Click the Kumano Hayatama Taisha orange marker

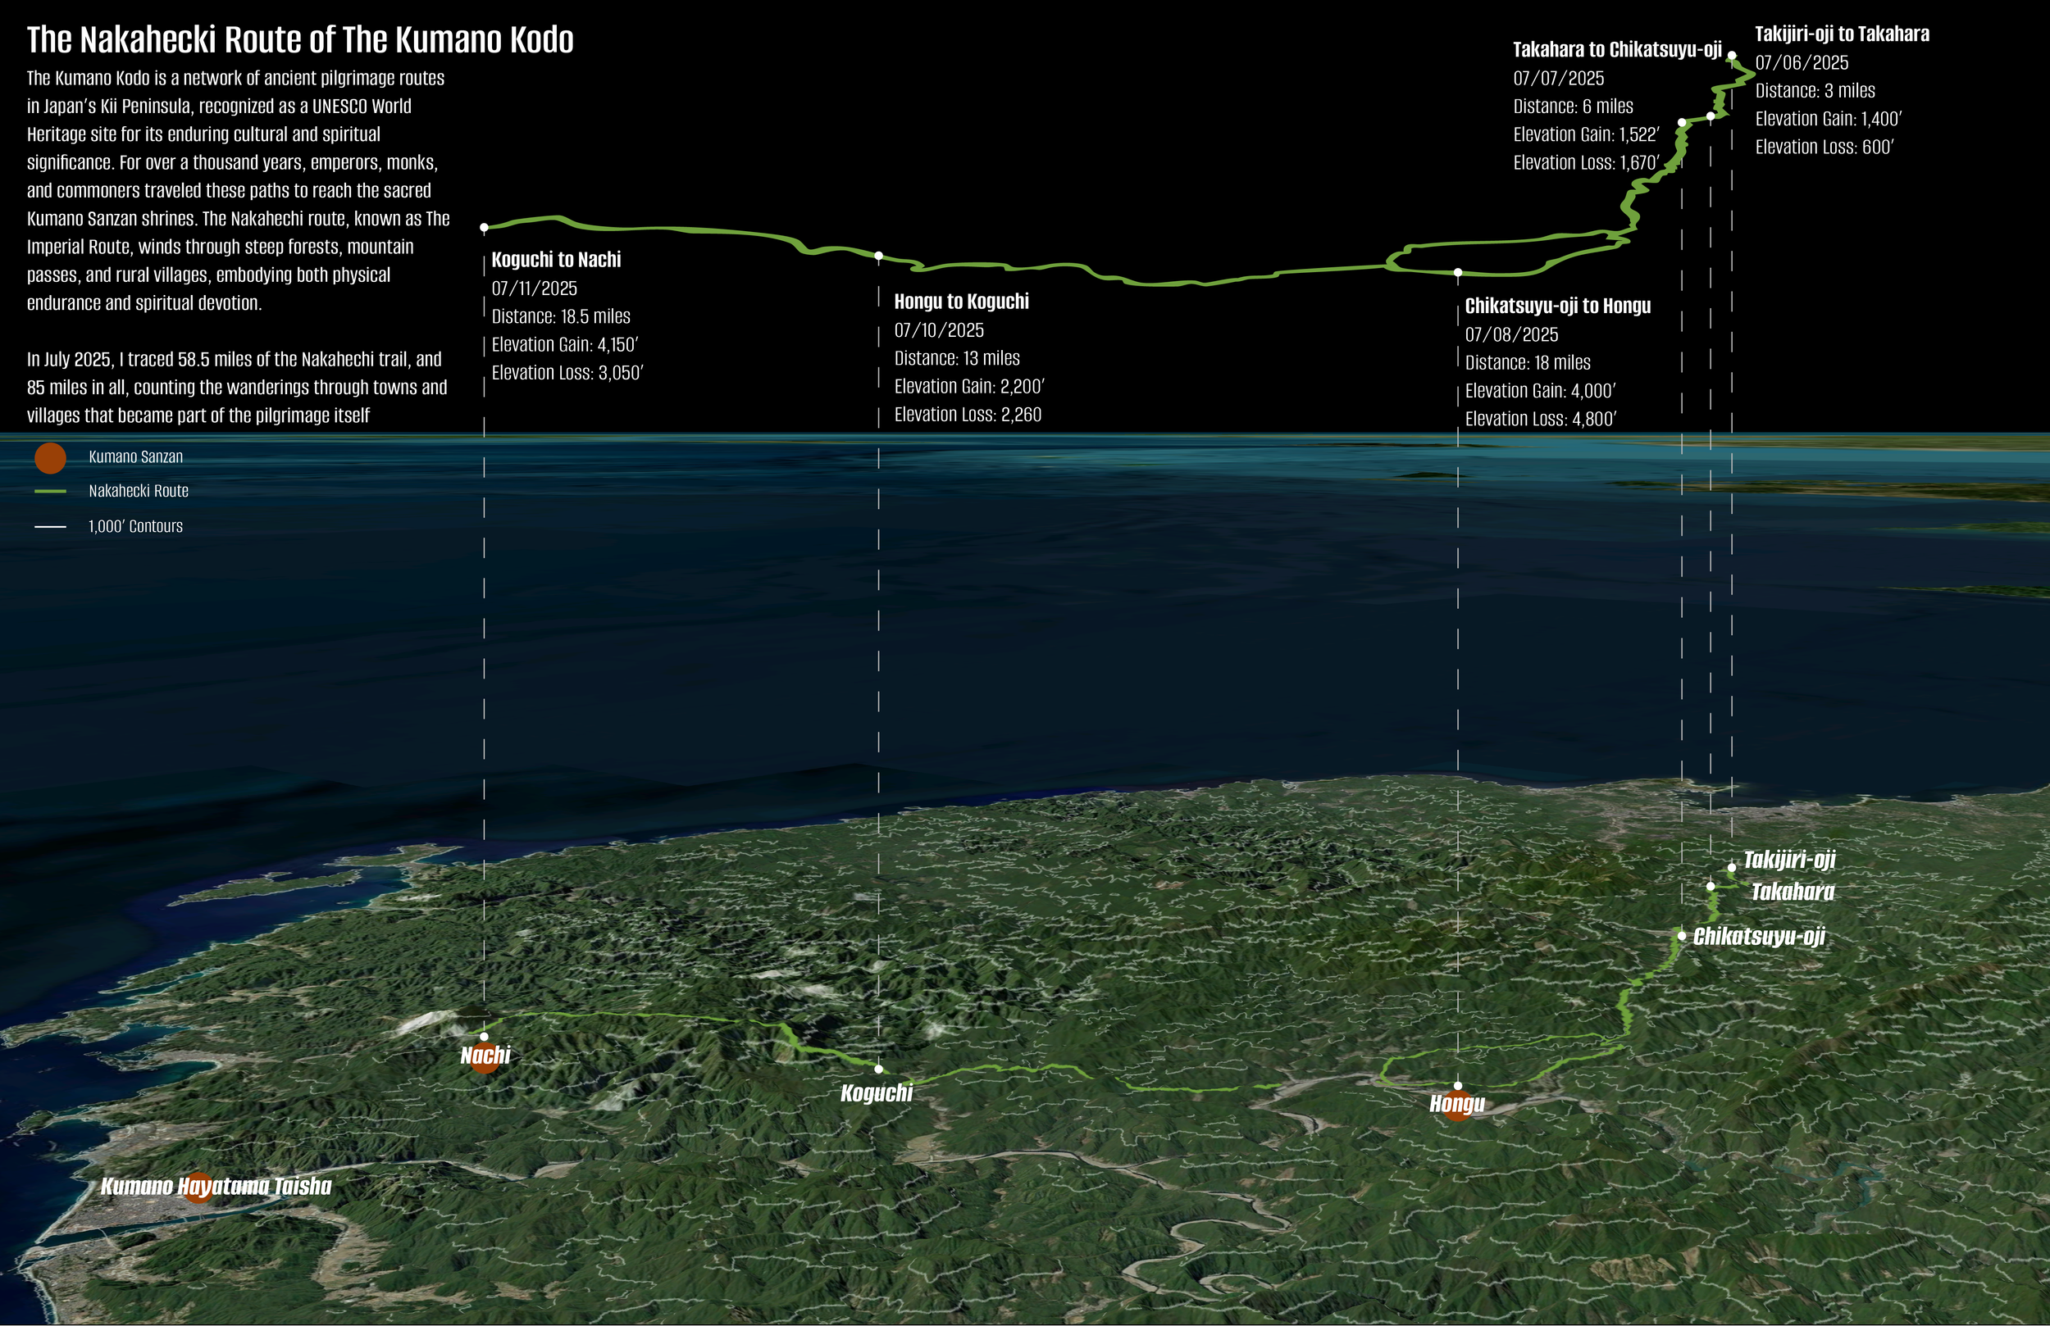(x=199, y=1187)
